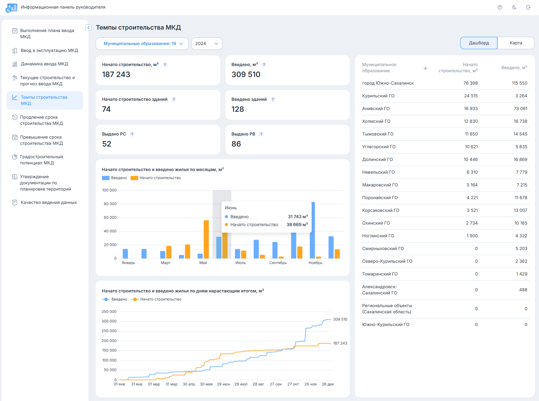539x401 pixels.
Task: Select Анивский ГО row in table
Action: point(445,109)
